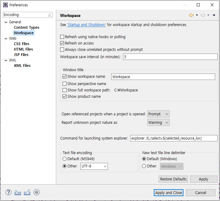This screenshot has width=220, height=201.
Task: Click the workspace save interval field
Action: (x=170, y=57)
